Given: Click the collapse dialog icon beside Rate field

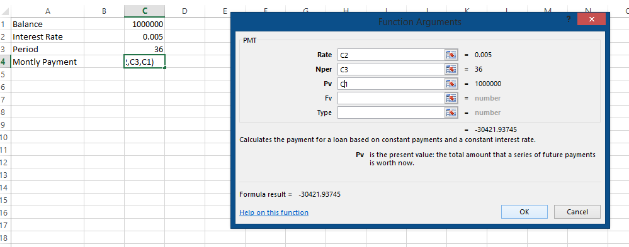Looking at the screenshot, I should tap(451, 55).
